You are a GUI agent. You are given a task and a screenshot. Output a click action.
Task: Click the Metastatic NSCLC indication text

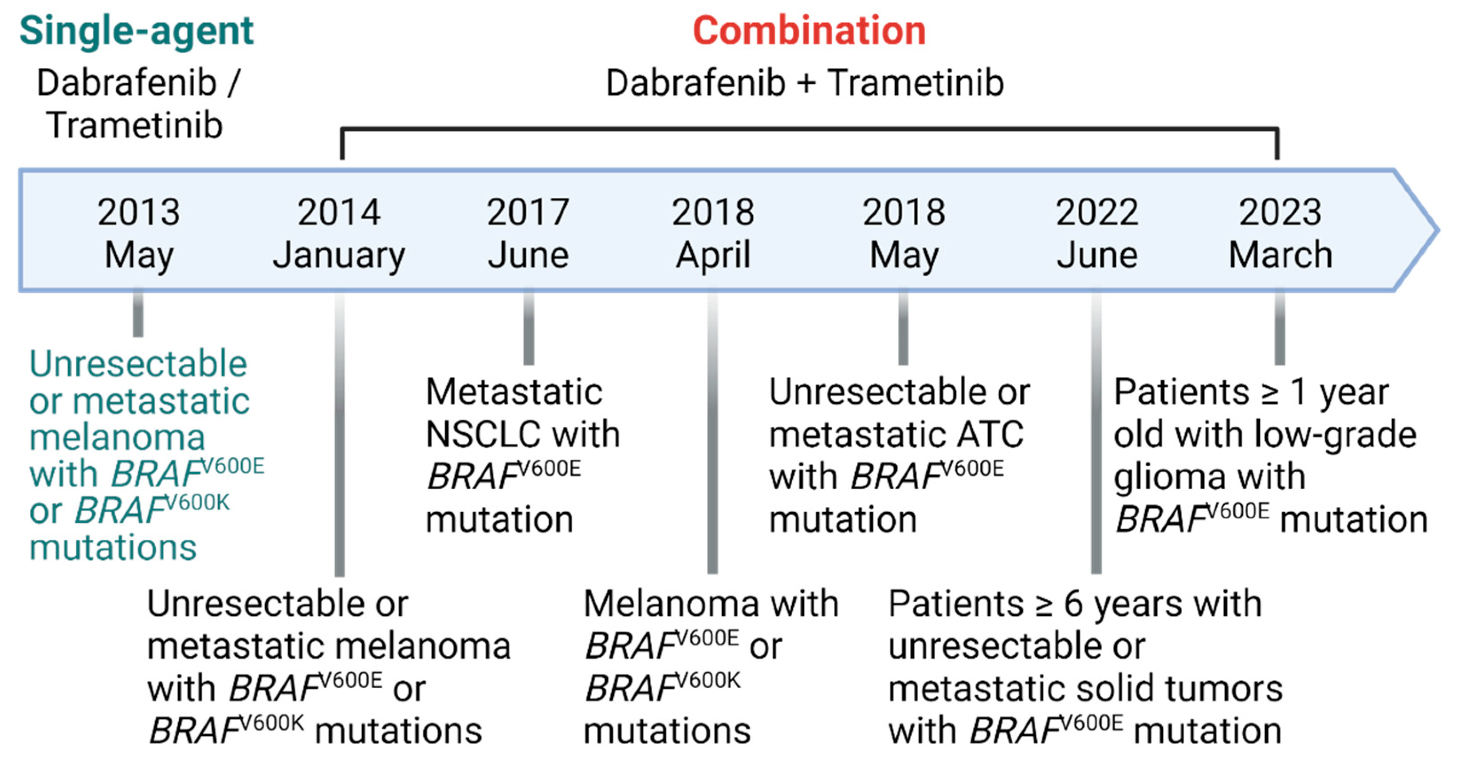[x=522, y=455]
